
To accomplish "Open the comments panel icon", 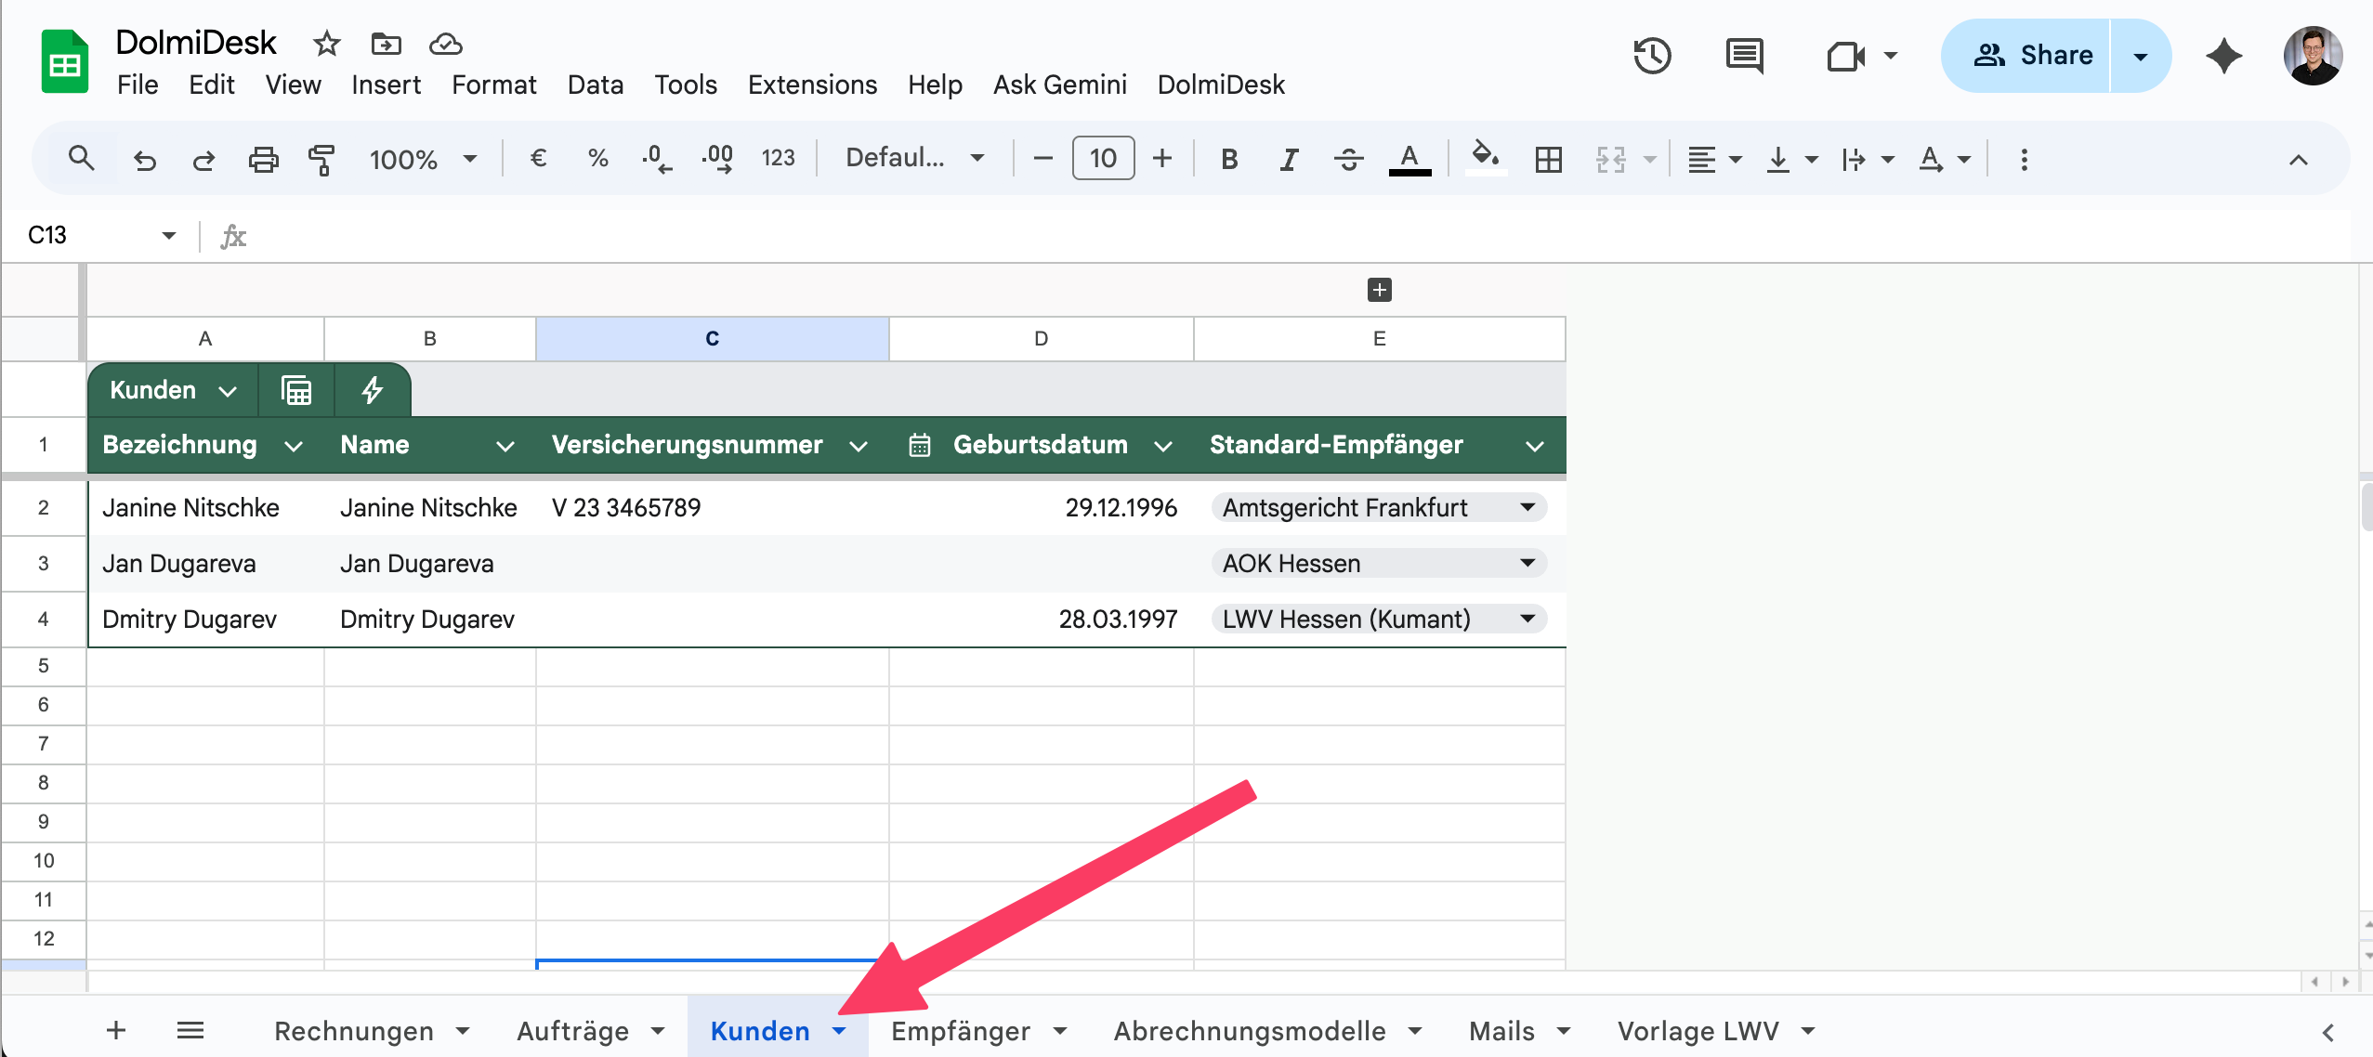I will tap(1744, 56).
